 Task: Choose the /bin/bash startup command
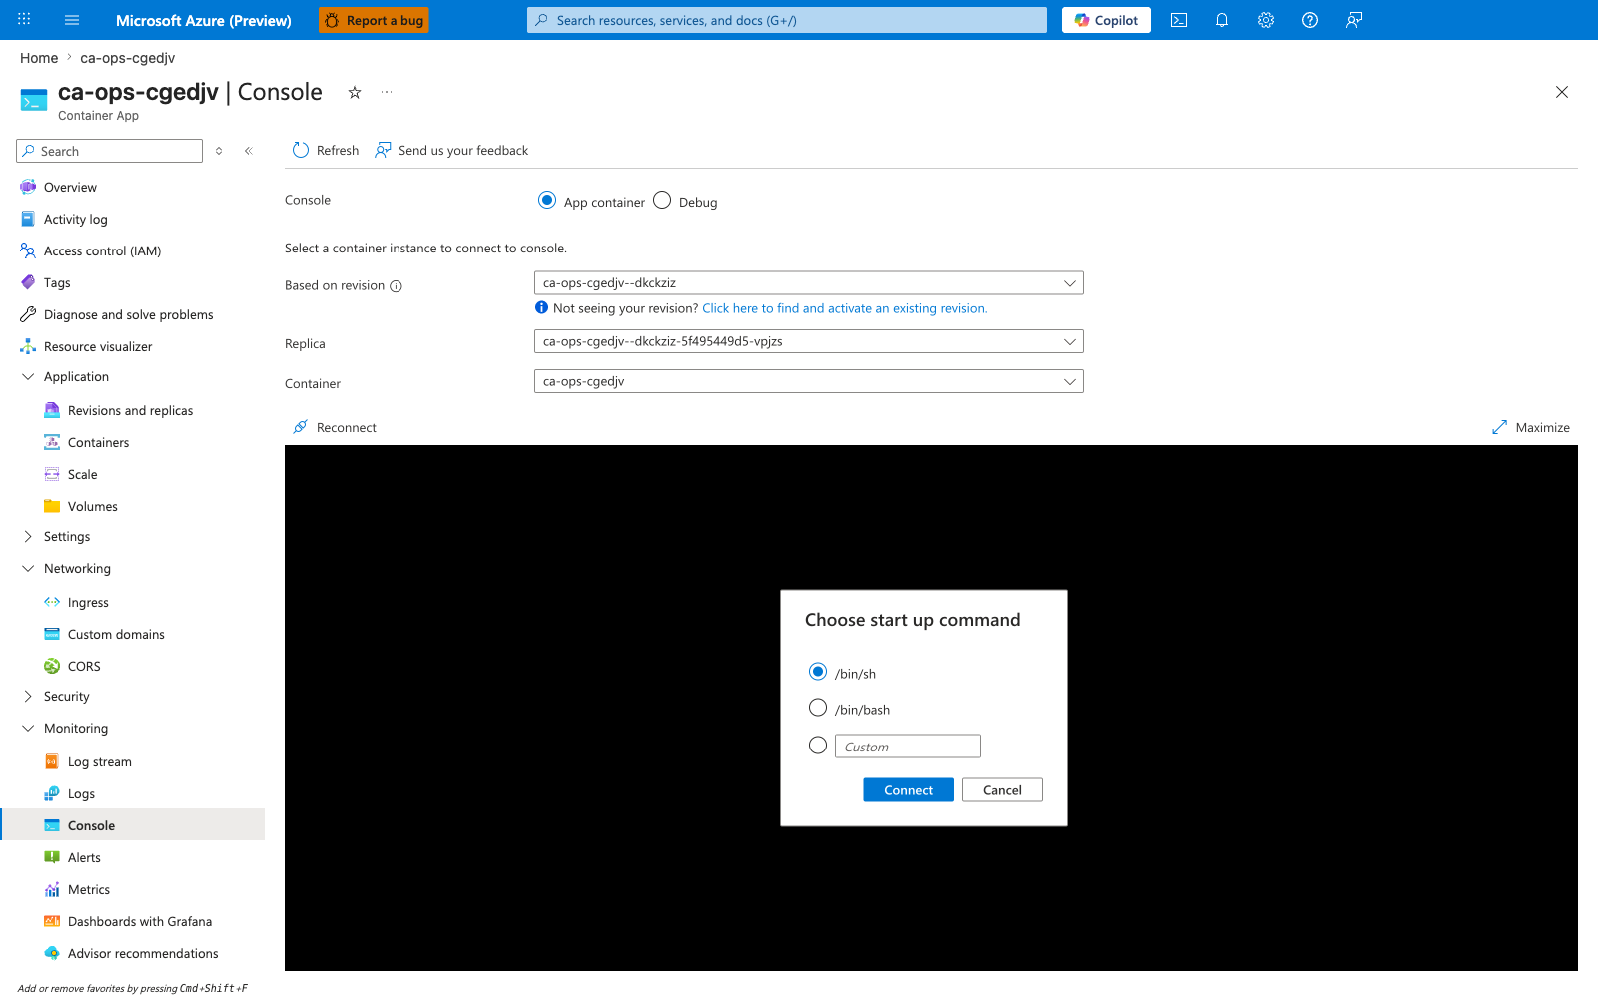click(818, 708)
